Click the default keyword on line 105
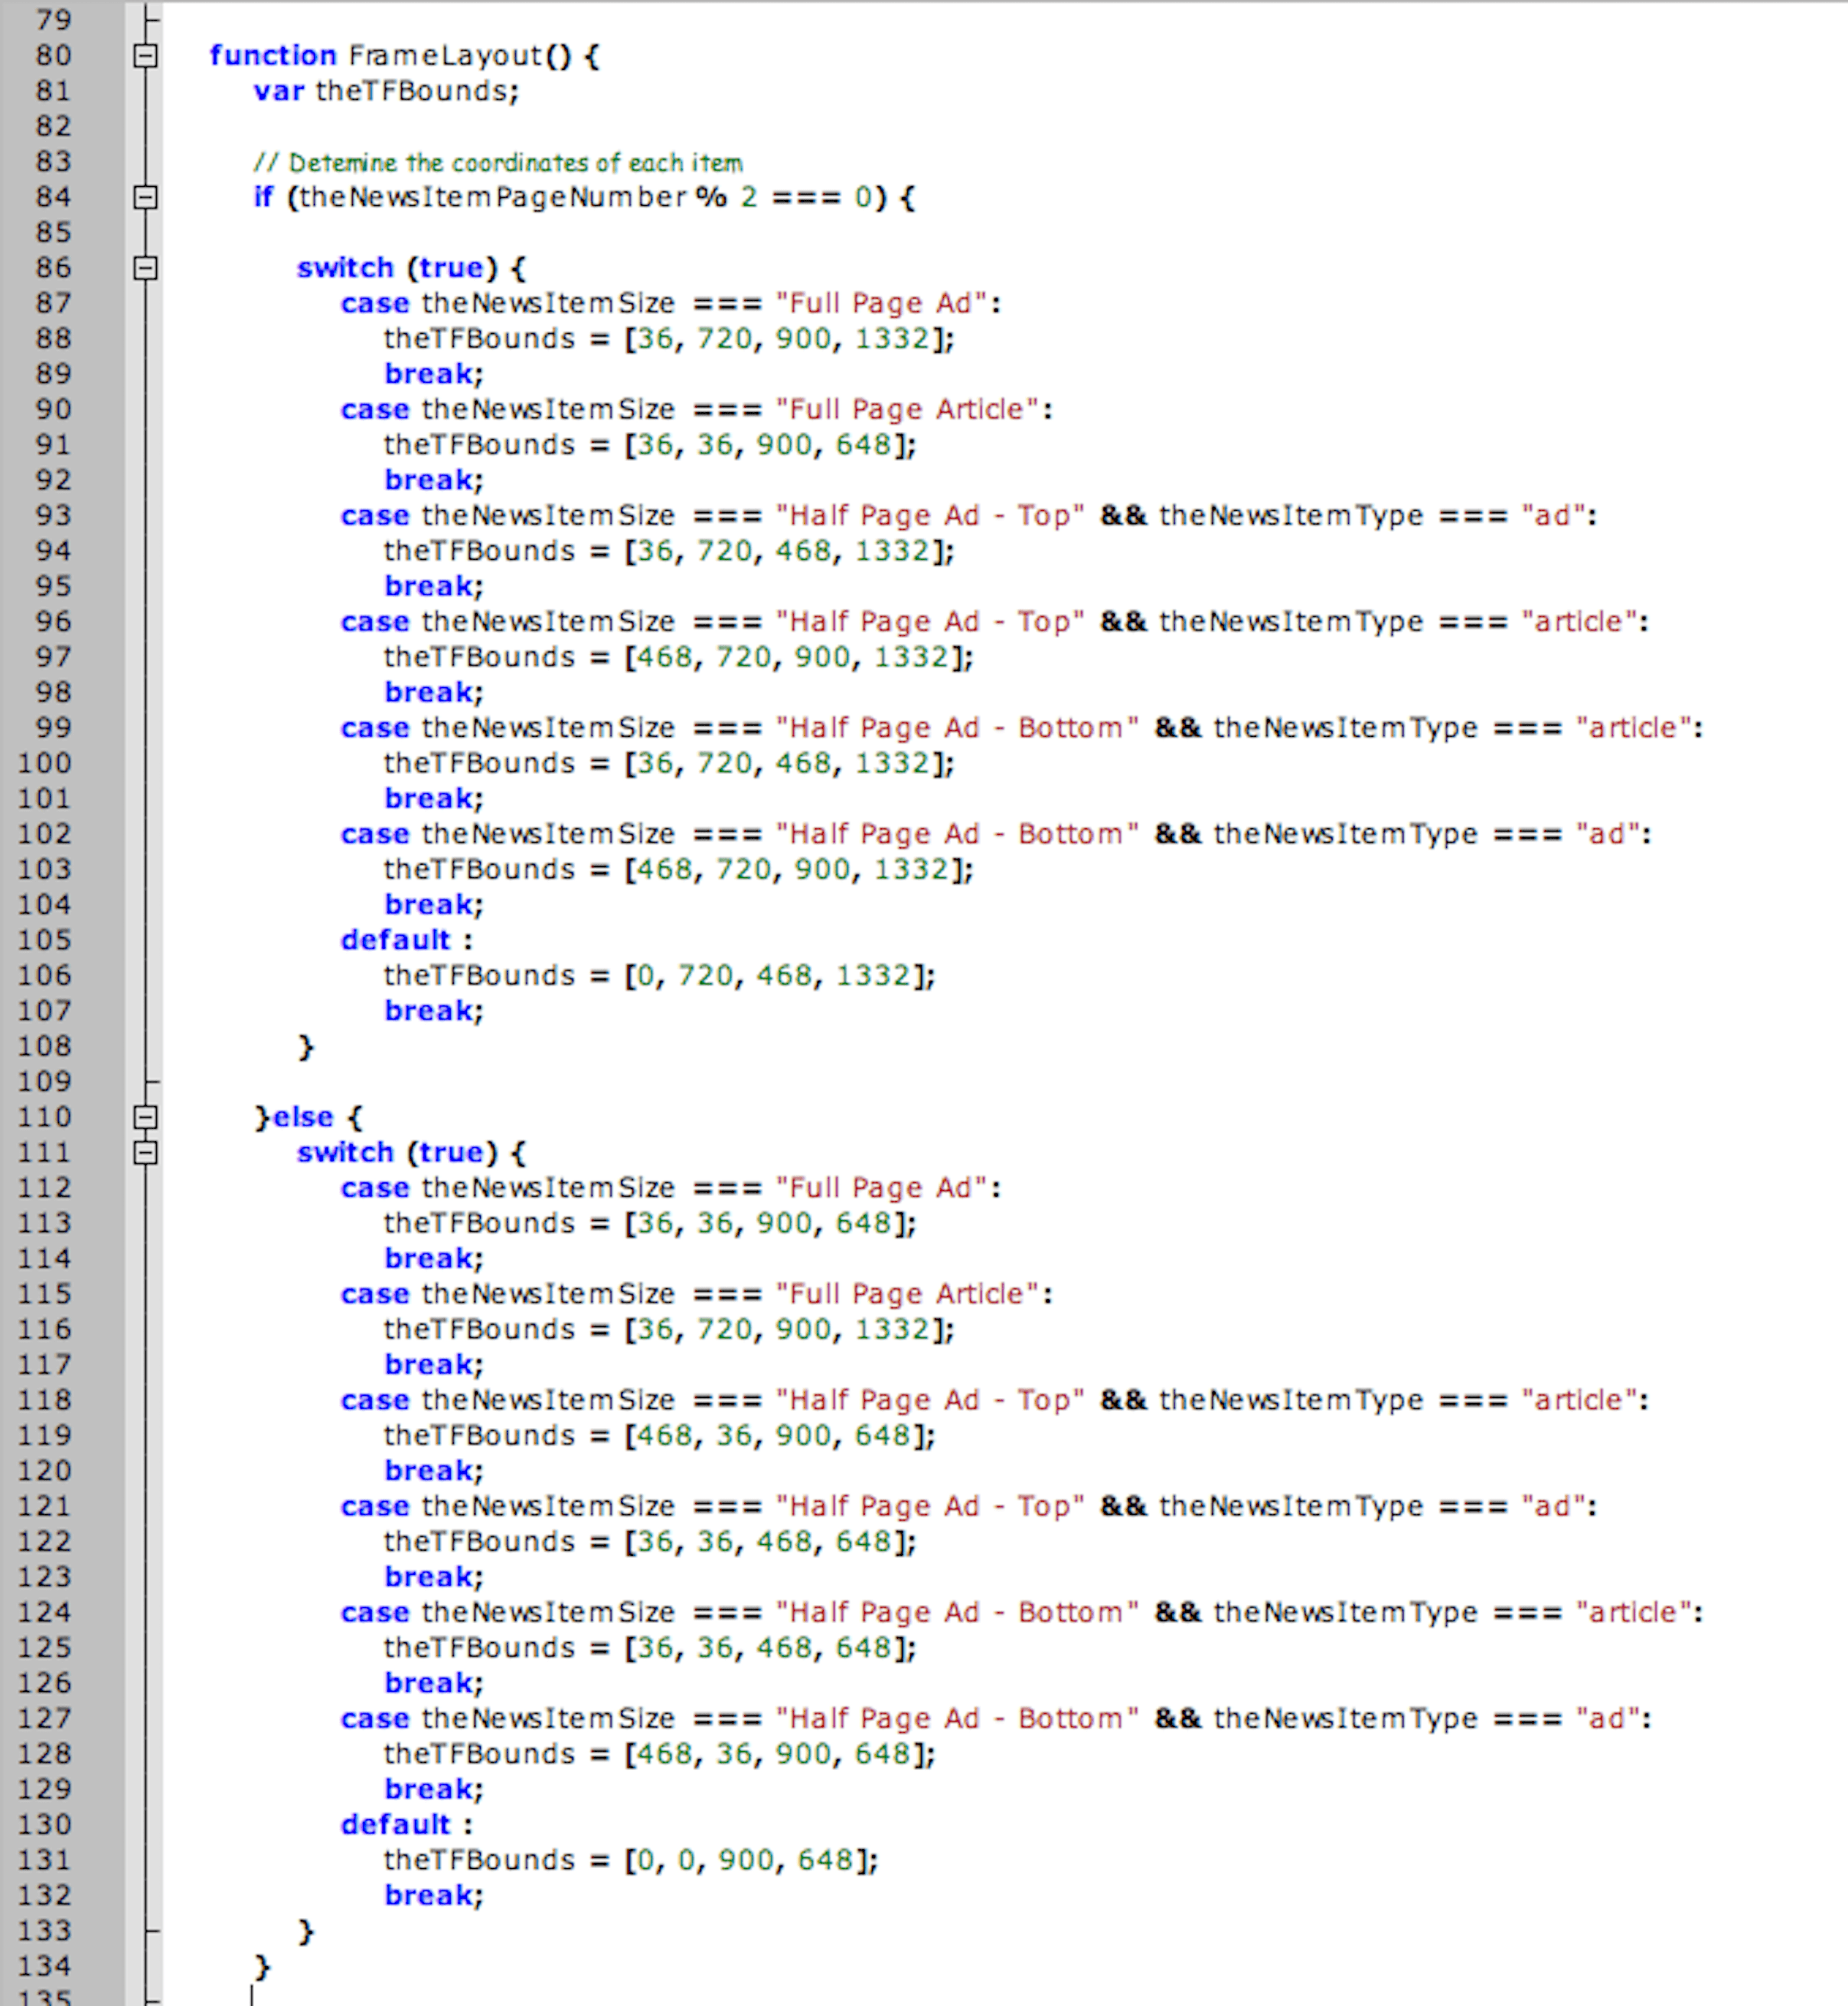This screenshot has width=1848, height=2006. tap(396, 940)
